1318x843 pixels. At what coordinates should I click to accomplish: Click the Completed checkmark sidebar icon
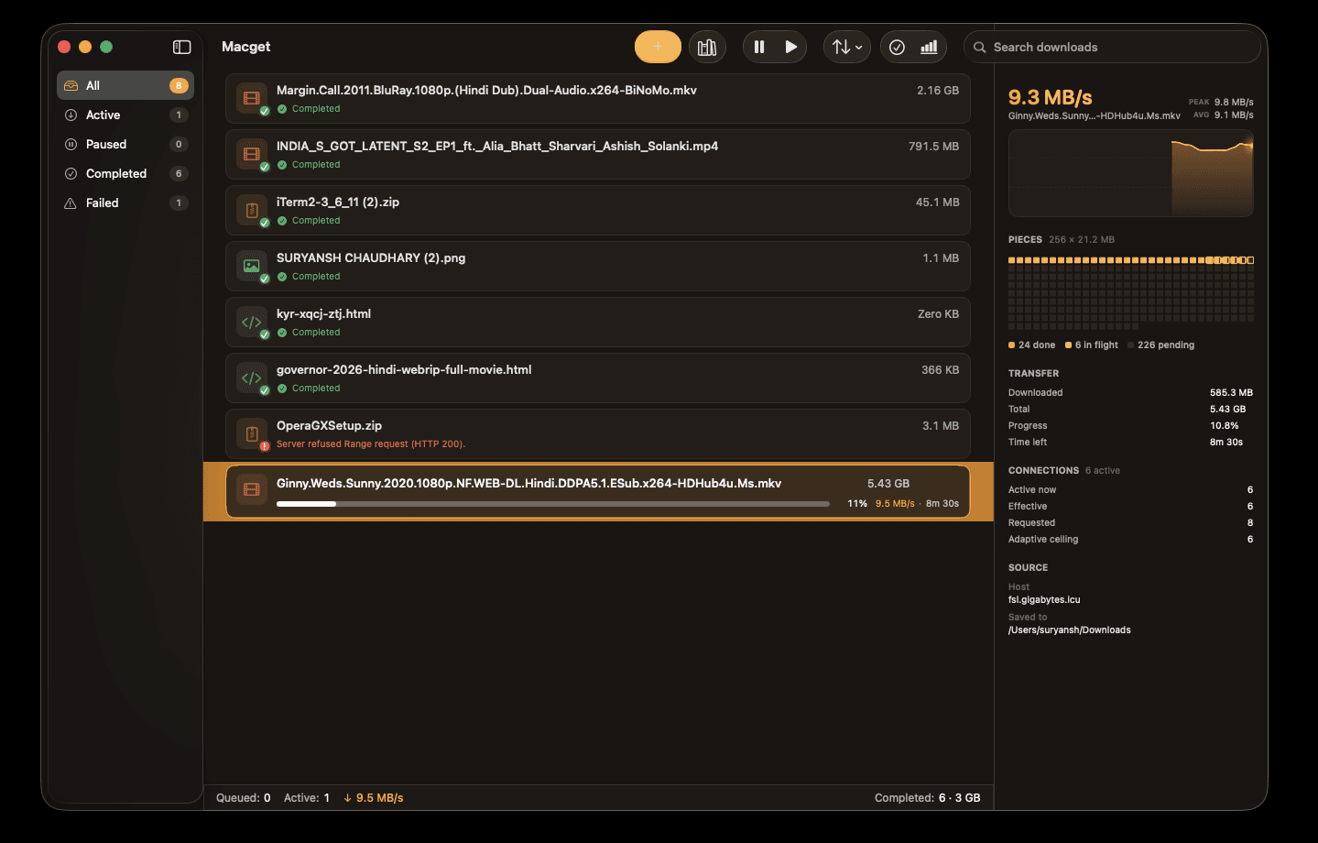pyautogui.click(x=71, y=173)
